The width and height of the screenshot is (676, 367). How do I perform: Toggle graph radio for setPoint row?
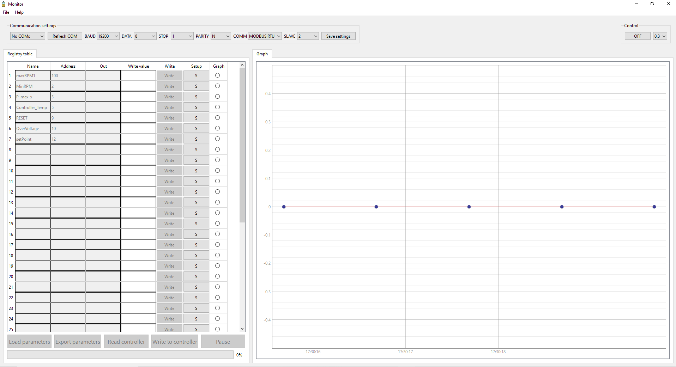tap(217, 139)
